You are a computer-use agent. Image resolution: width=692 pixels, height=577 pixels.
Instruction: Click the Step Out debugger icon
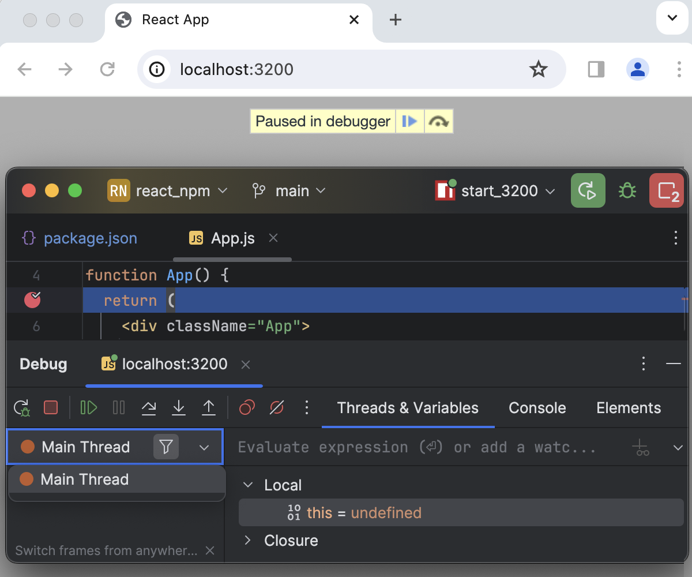(209, 408)
